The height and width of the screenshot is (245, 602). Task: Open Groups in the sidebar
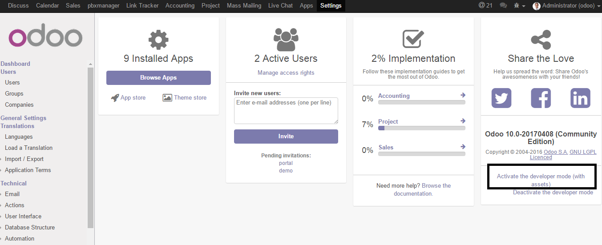pyautogui.click(x=14, y=94)
